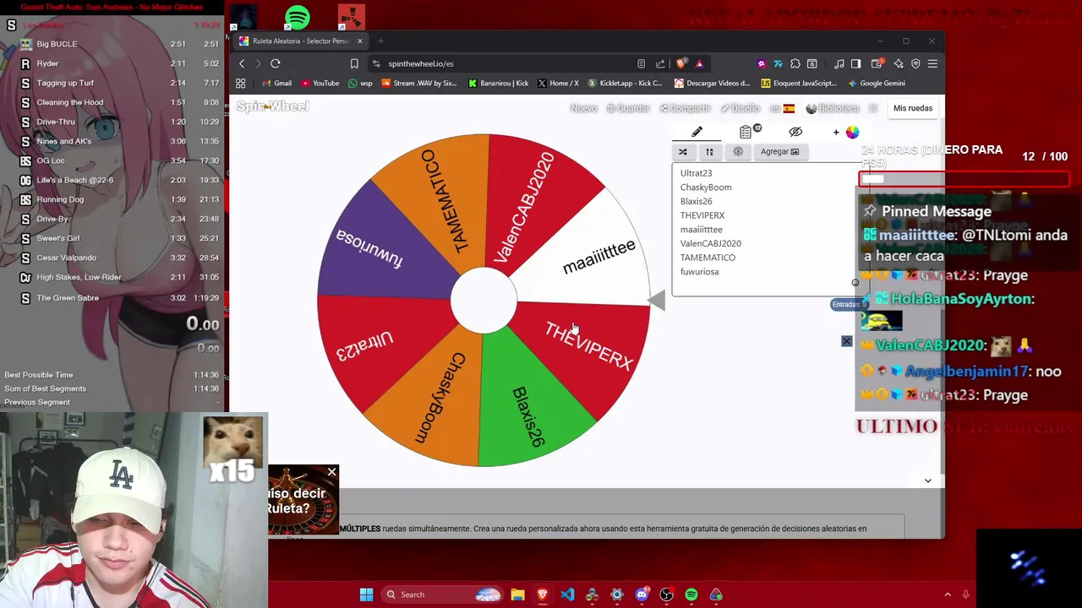The width and height of the screenshot is (1082, 608).
Task: Open the Compartir share option
Action: [x=686, y=108]
